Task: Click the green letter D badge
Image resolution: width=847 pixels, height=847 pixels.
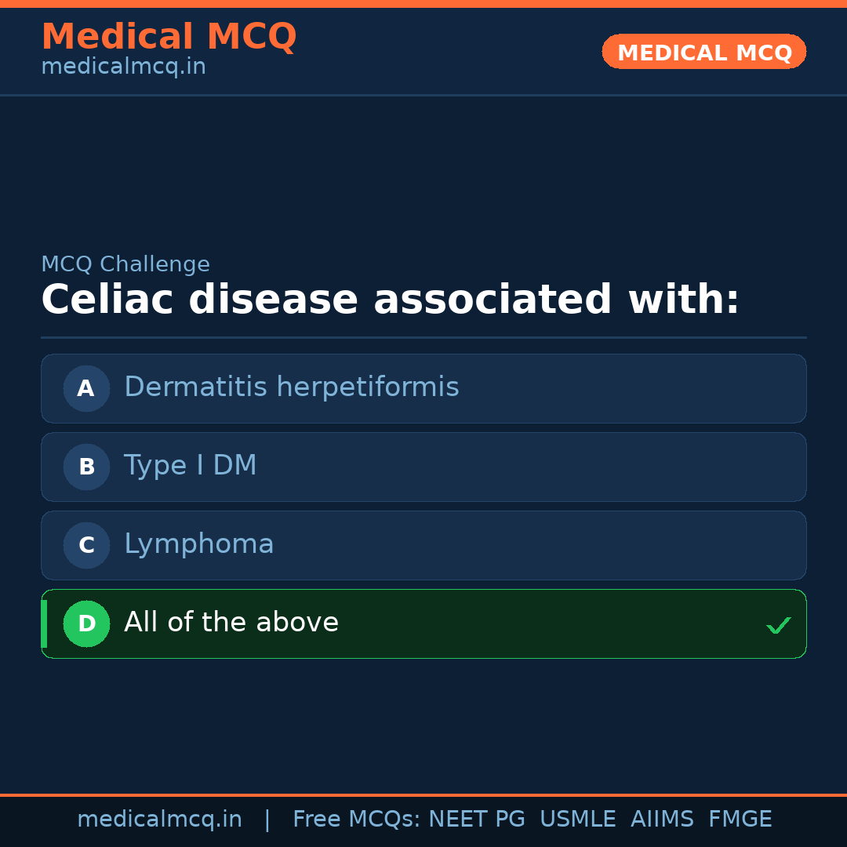Action: [86, 623]
